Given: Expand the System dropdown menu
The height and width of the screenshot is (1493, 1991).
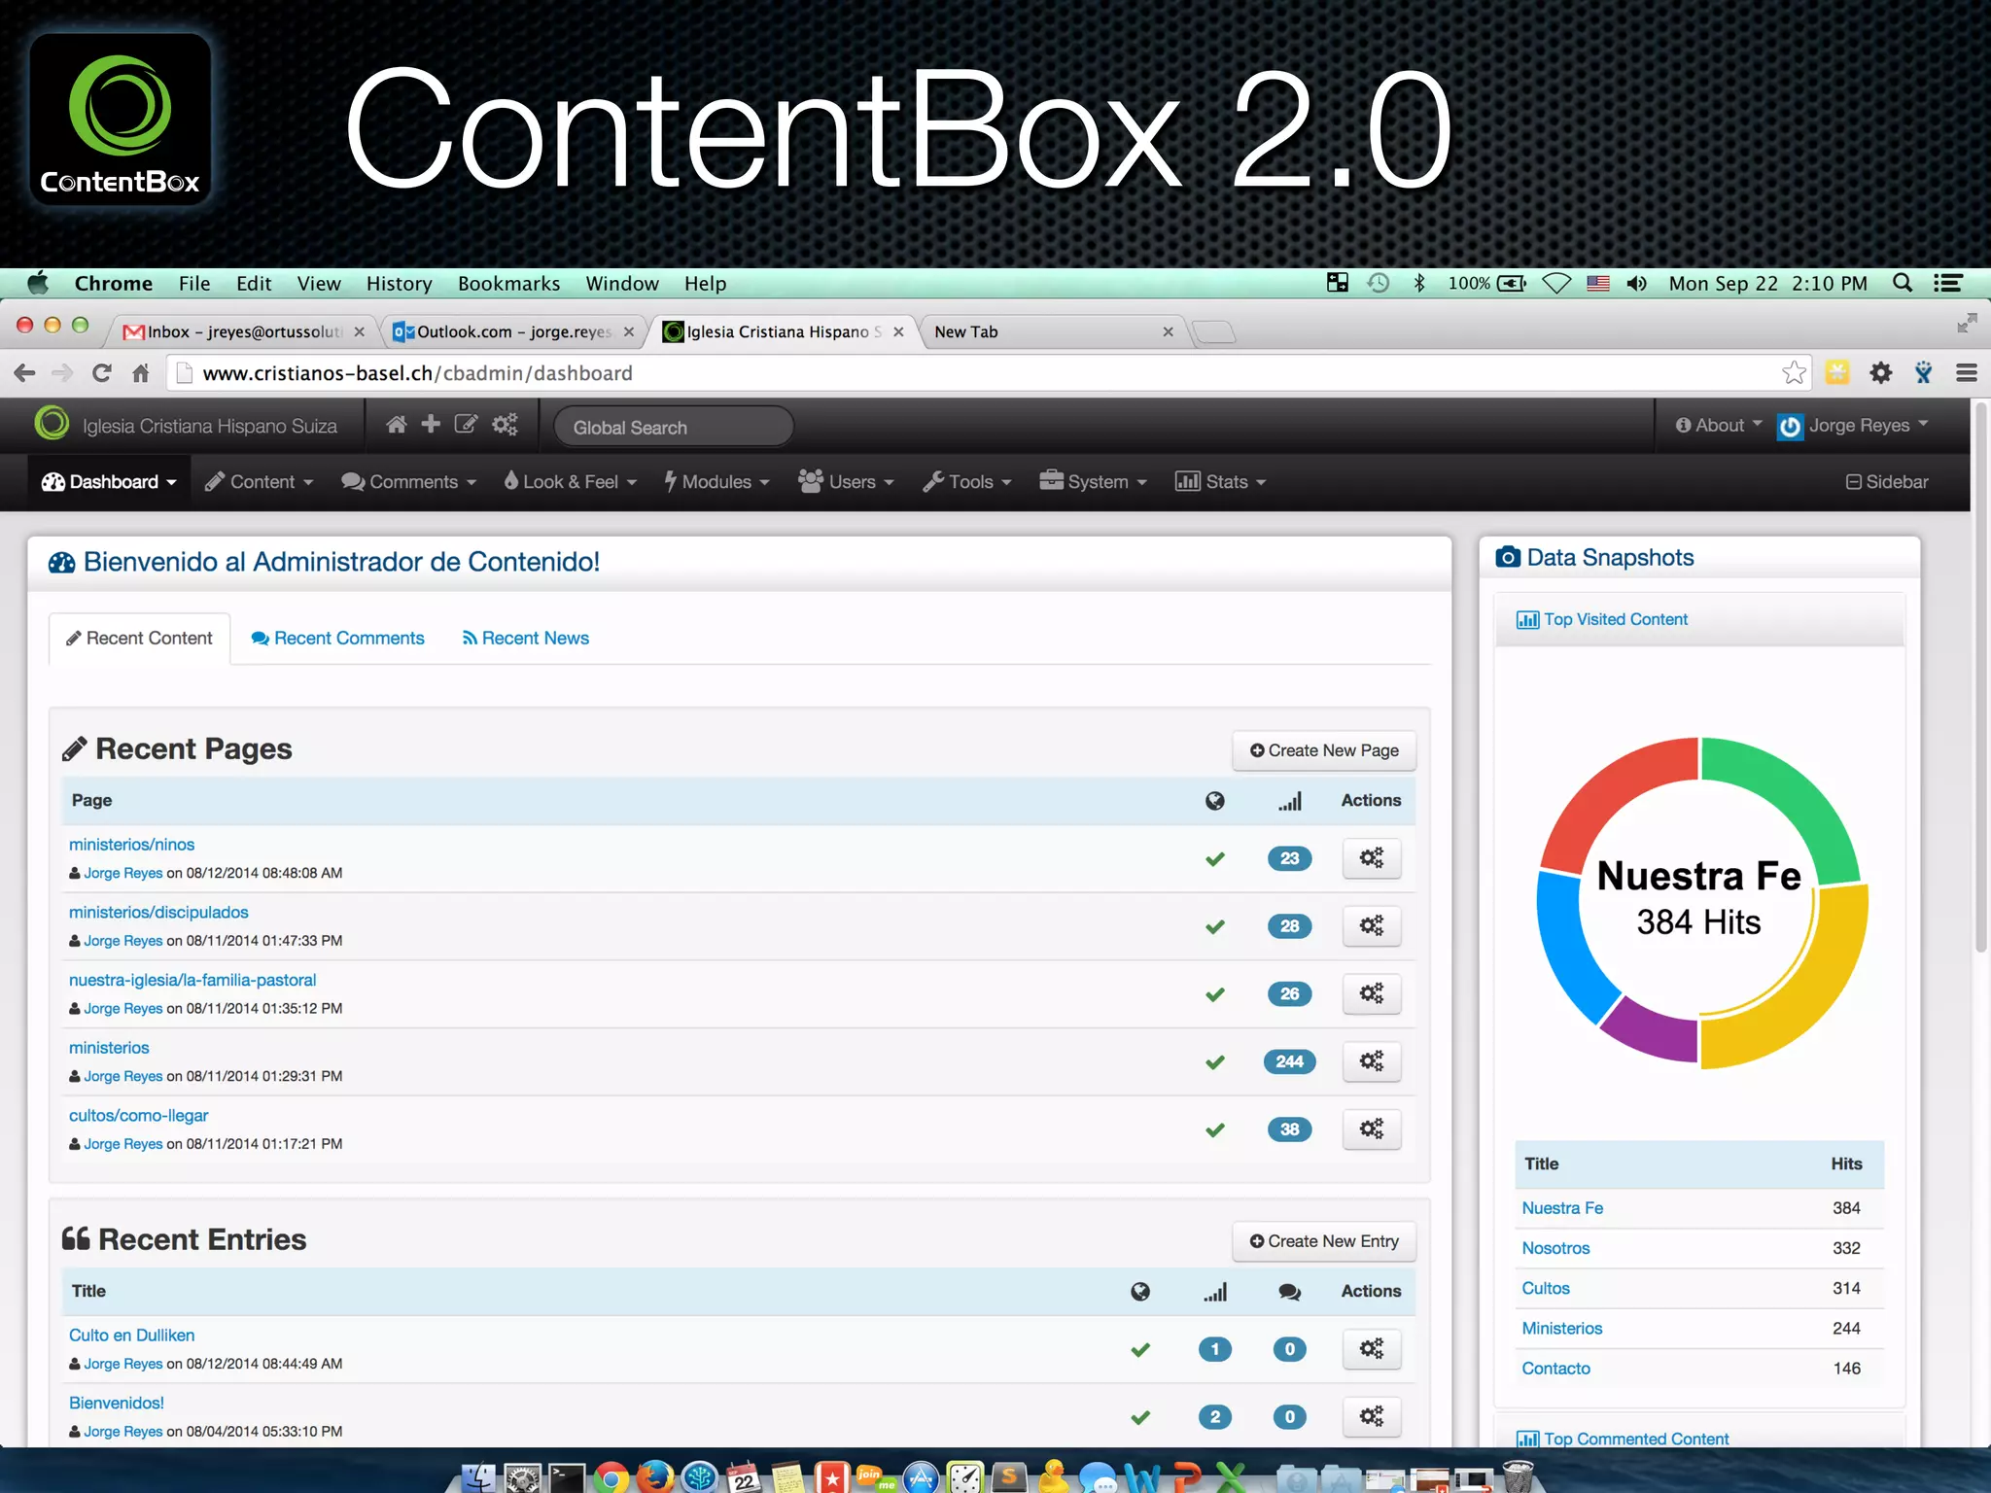Looking at the screenshot, I should [x=1093, y=482].
